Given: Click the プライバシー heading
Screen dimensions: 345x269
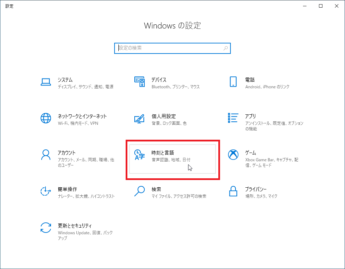Looking at the screenshot, I should [x=256, y=189].
